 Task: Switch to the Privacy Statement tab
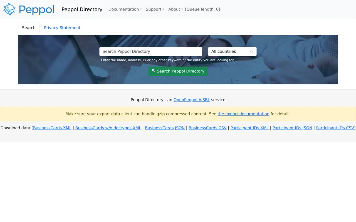pos(62,28)
